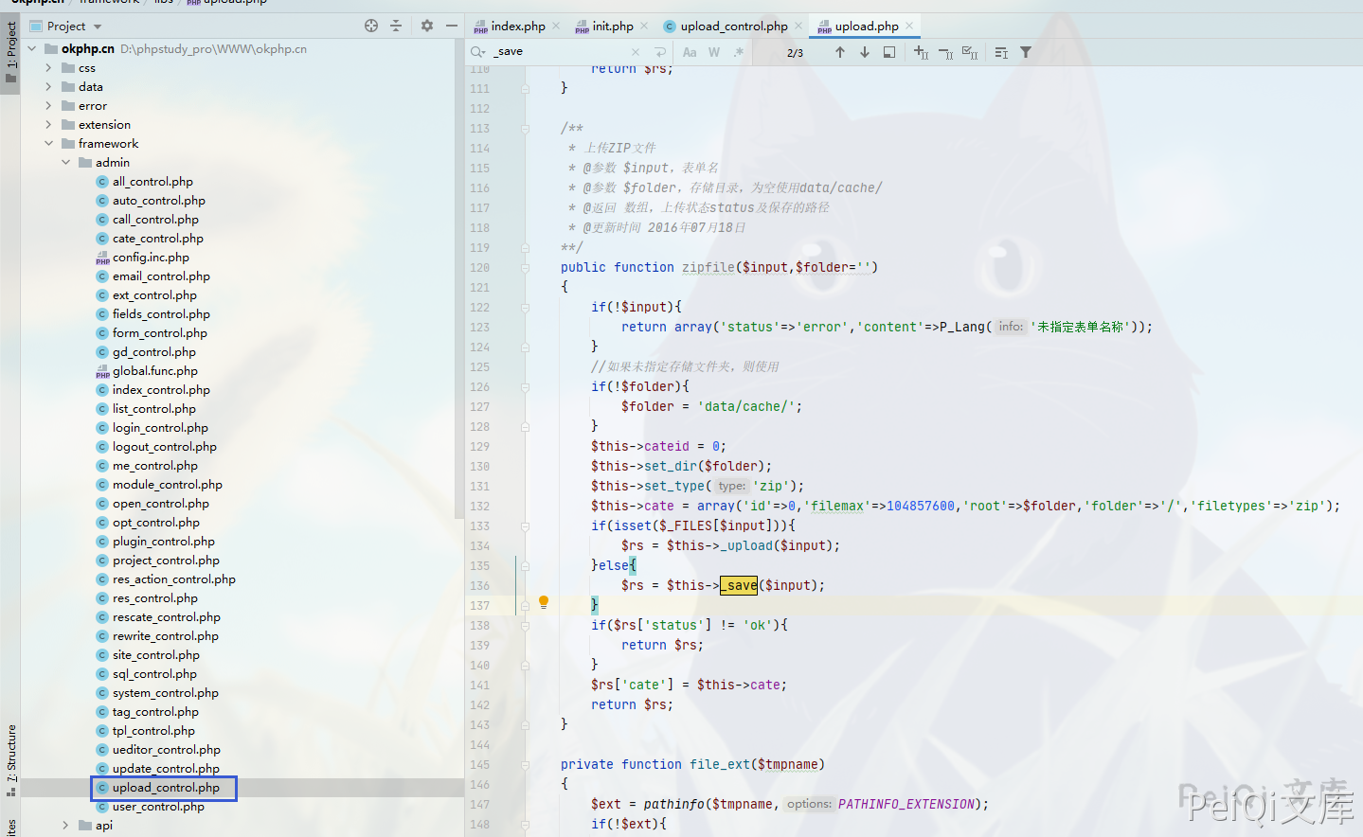Add selection for next occurrence icon
Viewport: 1363px width, 837px height.
pos(921,52)
